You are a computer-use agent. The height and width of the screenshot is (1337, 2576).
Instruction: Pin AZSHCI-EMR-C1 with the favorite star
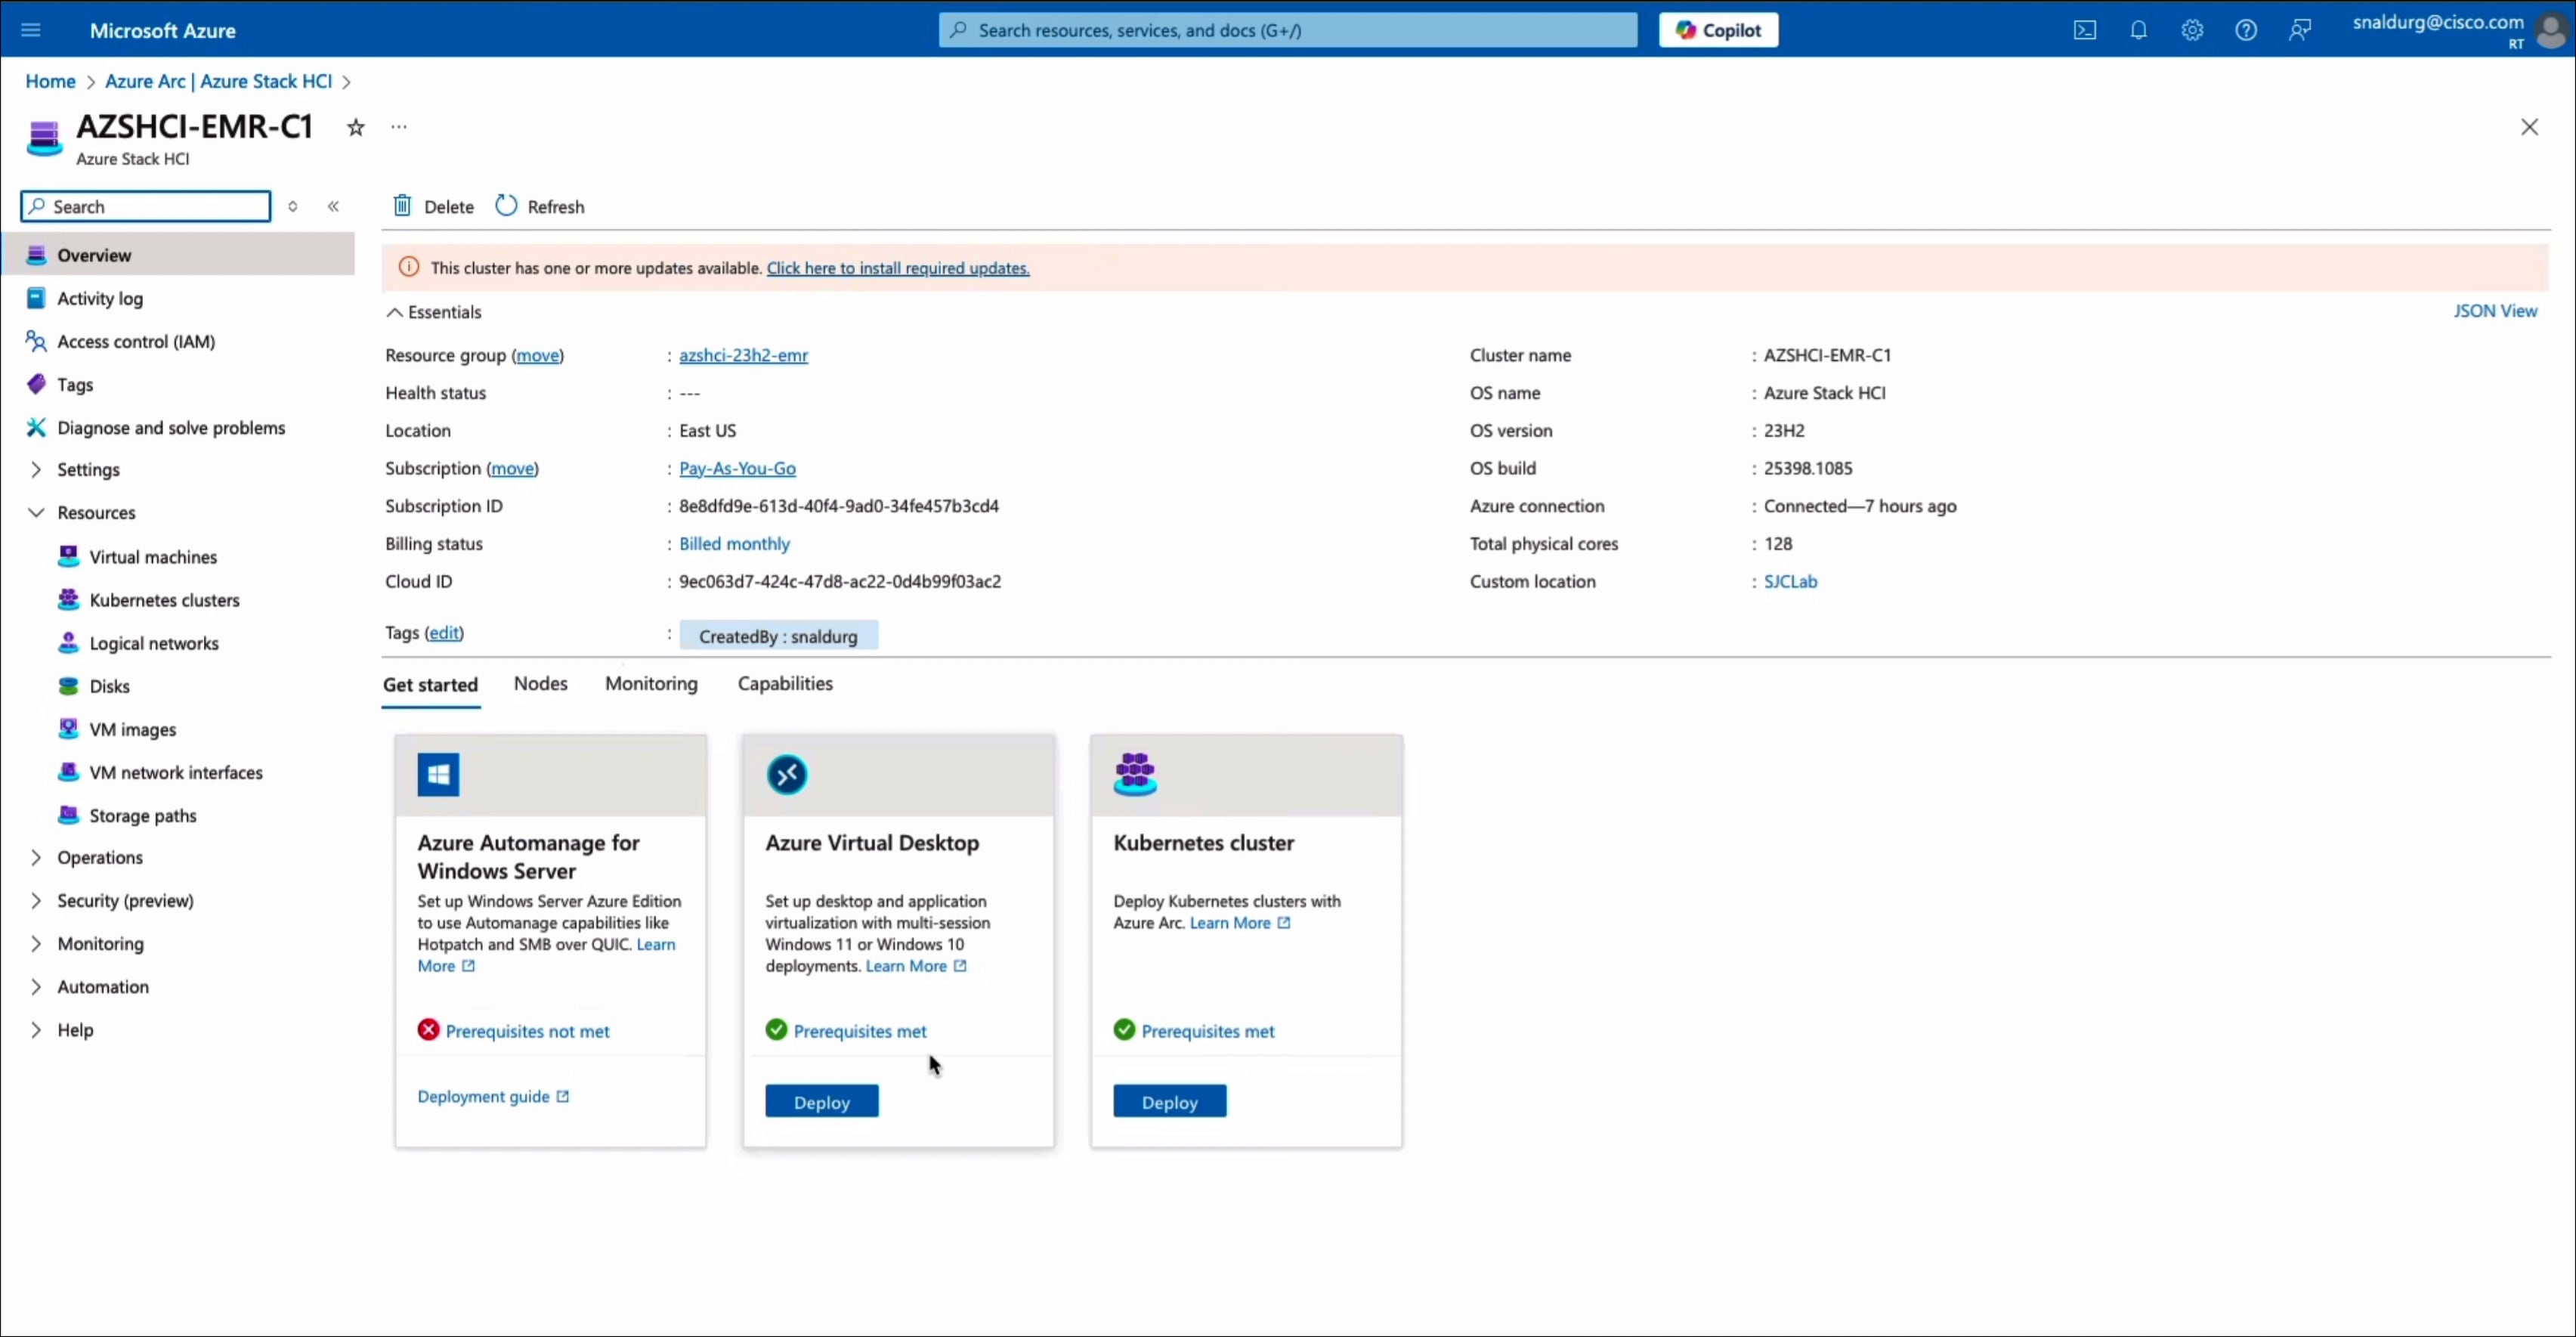355,127
